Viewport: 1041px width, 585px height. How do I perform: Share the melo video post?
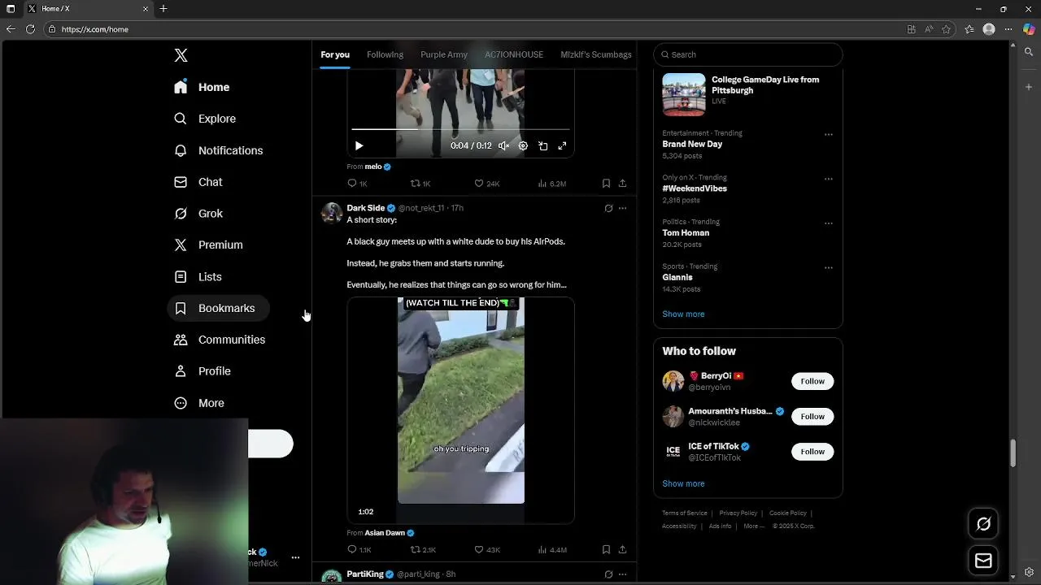coord(622,184)
